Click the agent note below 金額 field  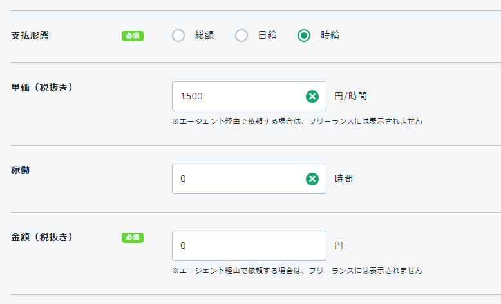click(297, 271)
